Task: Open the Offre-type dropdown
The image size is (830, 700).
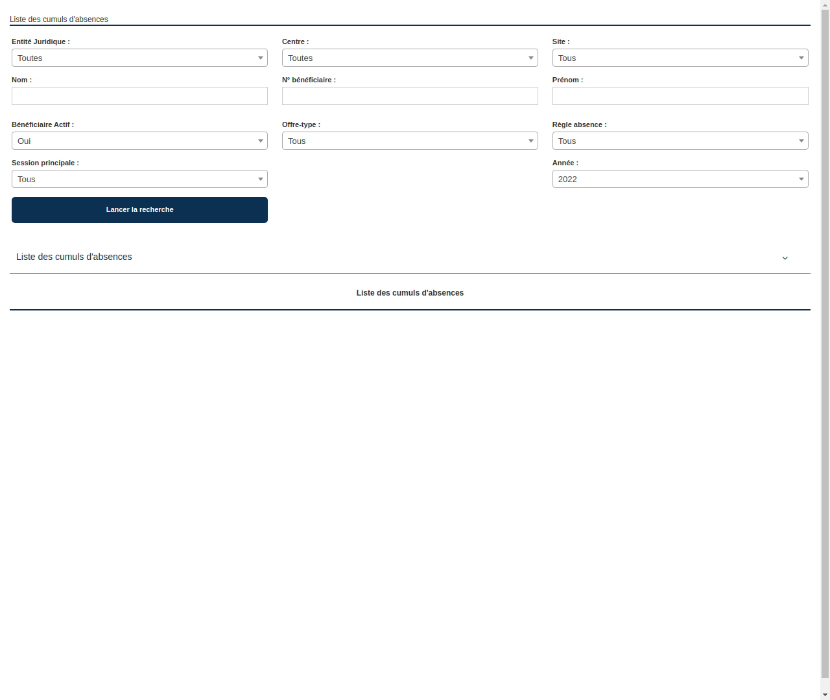Action: (410, 141)
